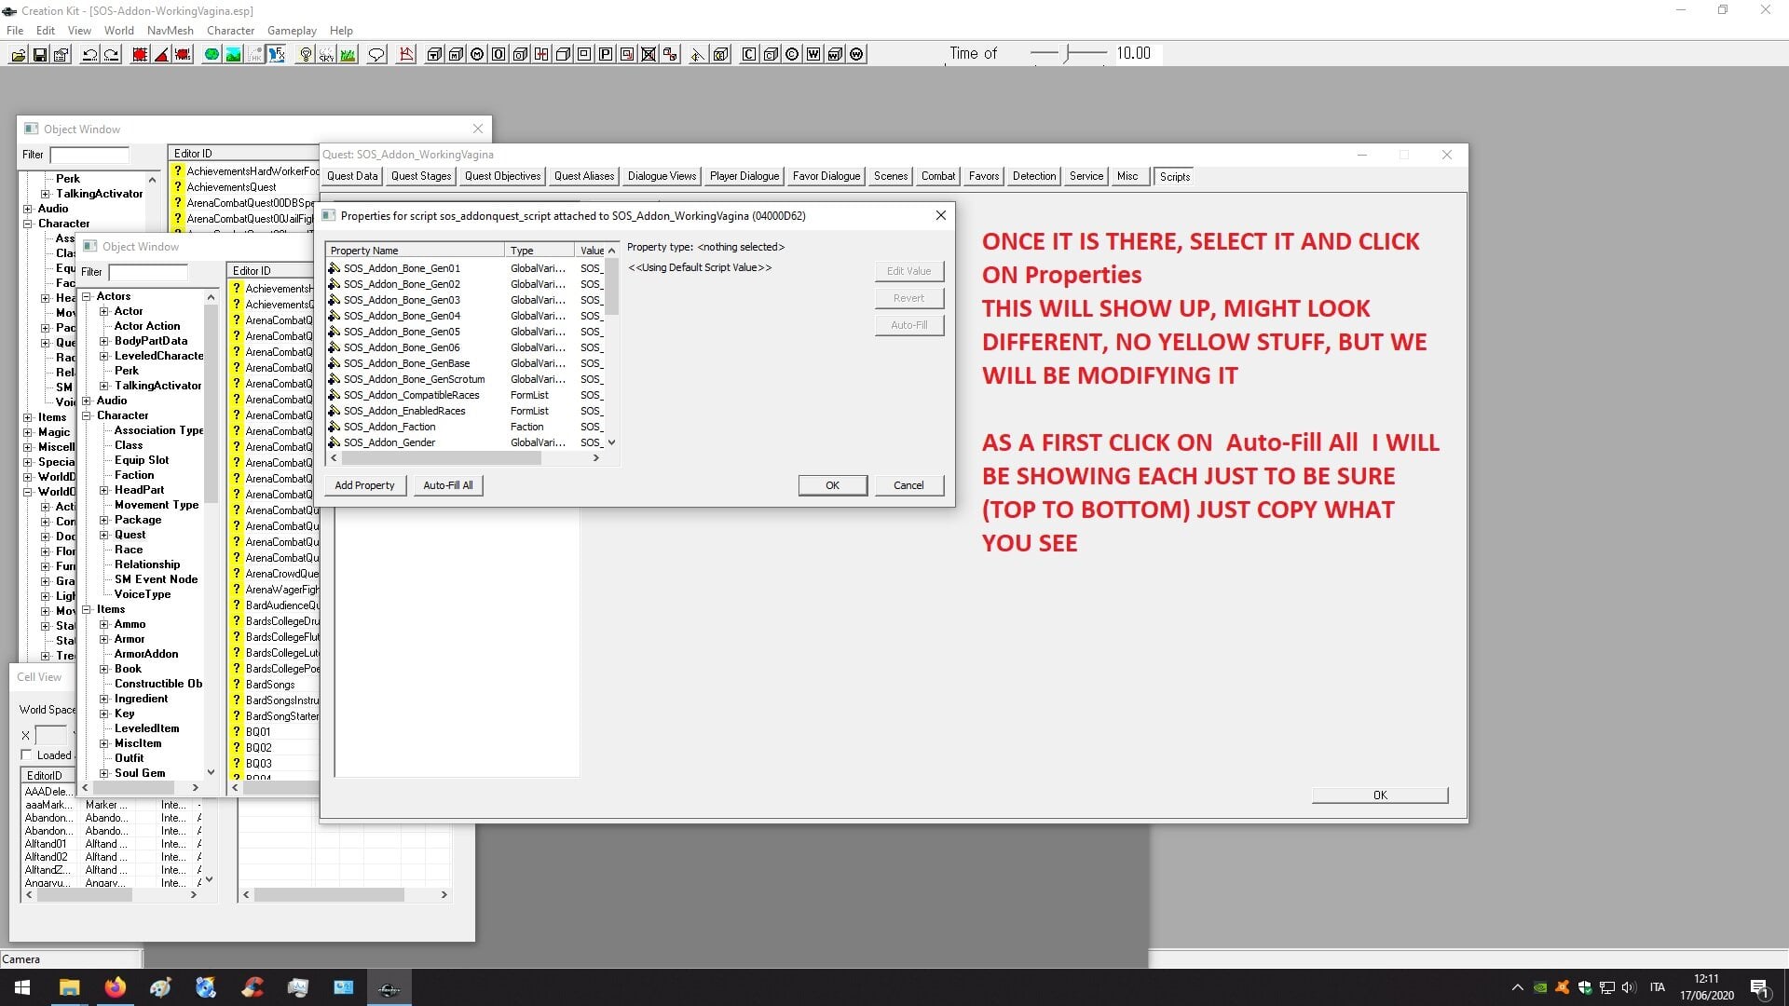Select Faction in the Character tree
Image resolution: width=1789 pixels, height=1006 pixels.
coord(134,475)
